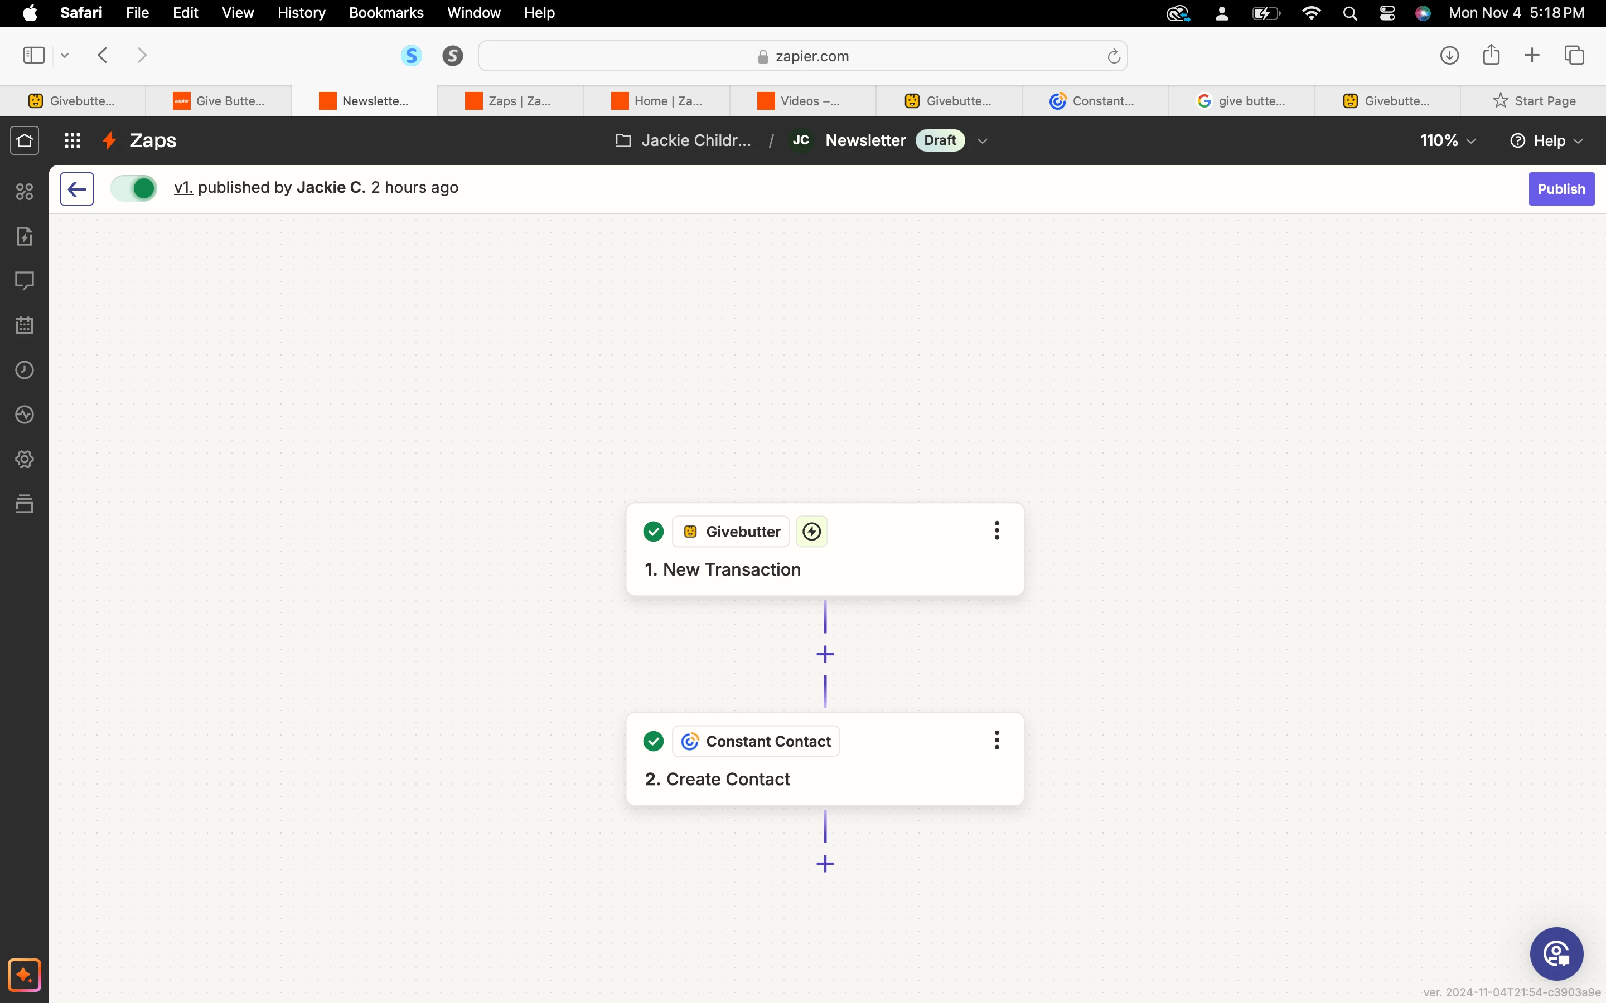Open the Givebutter step three-dot menu
Viewport: 1606px width, 1003px height.
pos(996,530)
